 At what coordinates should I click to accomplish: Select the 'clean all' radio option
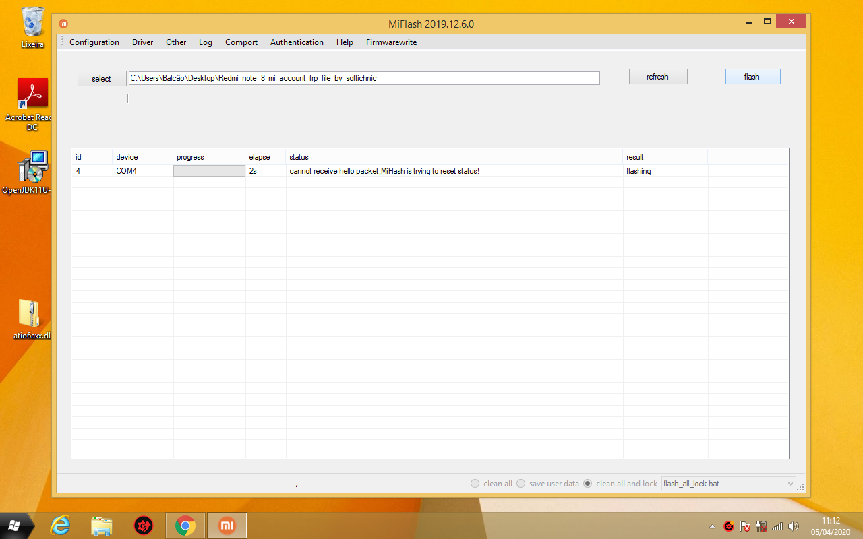(x=475, y=484)
